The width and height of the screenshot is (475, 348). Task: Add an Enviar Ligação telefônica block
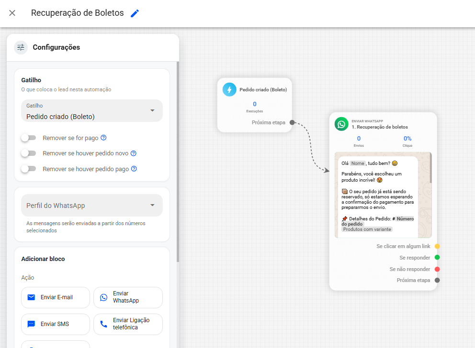pos(128,324)
